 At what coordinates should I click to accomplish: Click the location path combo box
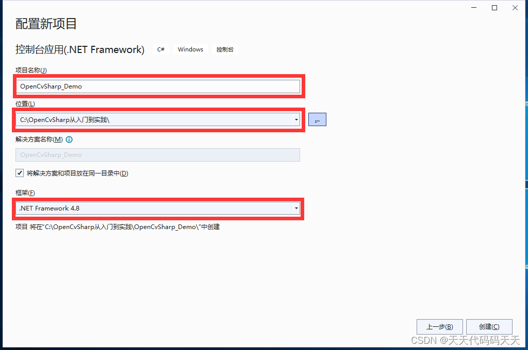coord(158,120)
